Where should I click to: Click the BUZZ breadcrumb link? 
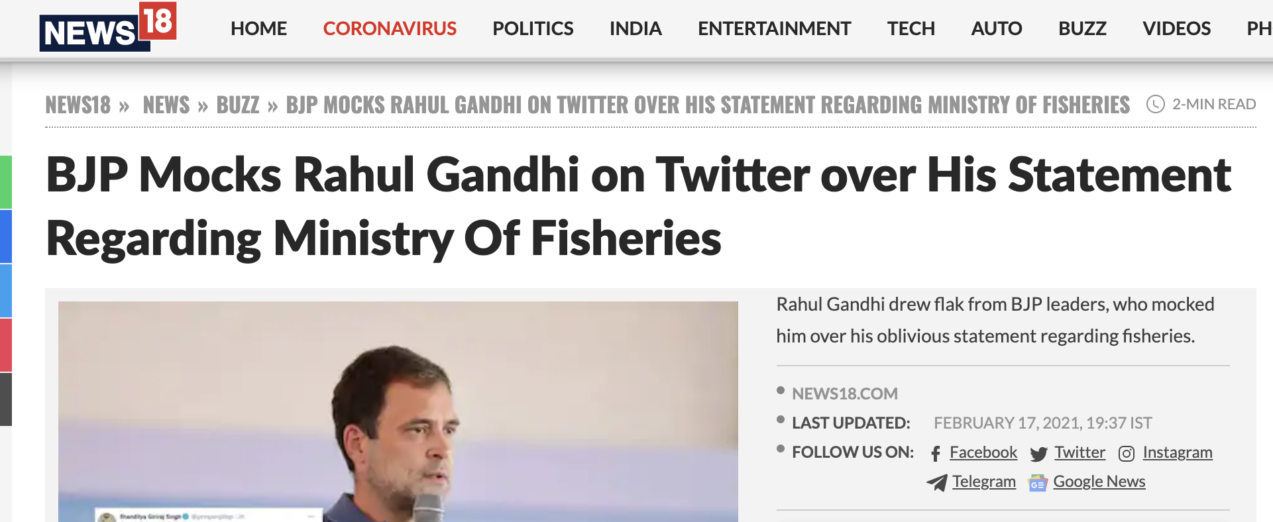click(238, 105)
